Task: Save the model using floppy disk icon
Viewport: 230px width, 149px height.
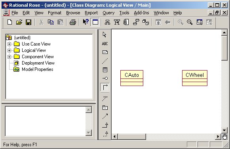Action: [29, 22]
